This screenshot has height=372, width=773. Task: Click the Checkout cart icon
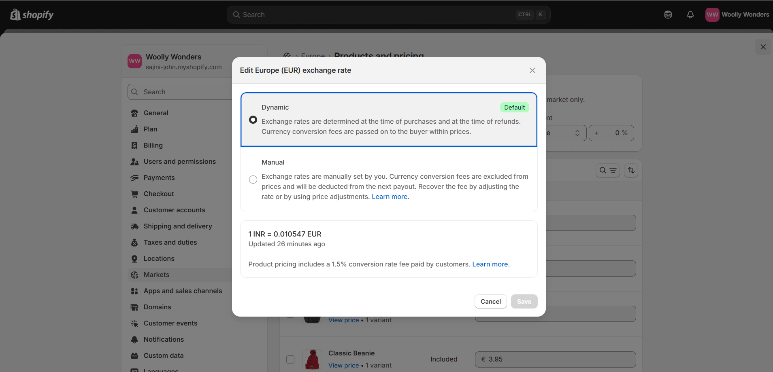point(134,194)
